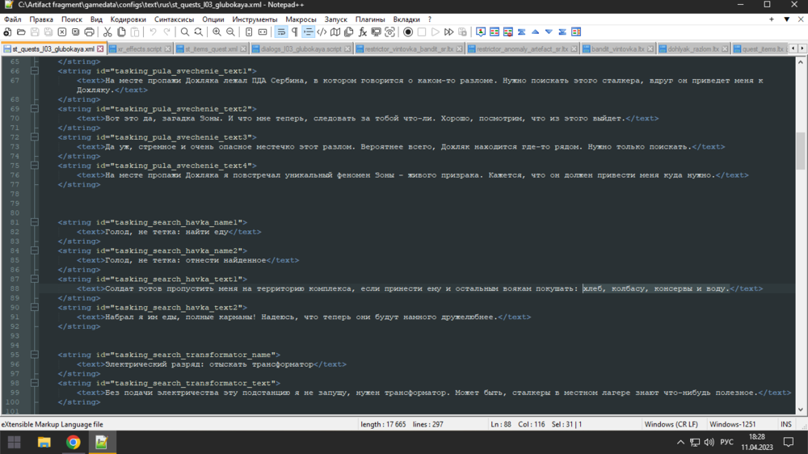This screenshot has width=808, height=454.
Task: Collapse tasking_search_havka_text1 block at line 87
Action: (35, 279)
